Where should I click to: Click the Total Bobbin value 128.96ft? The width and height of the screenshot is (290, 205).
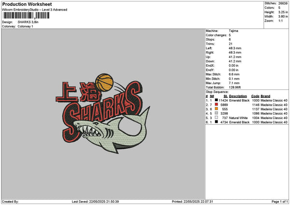235,88
